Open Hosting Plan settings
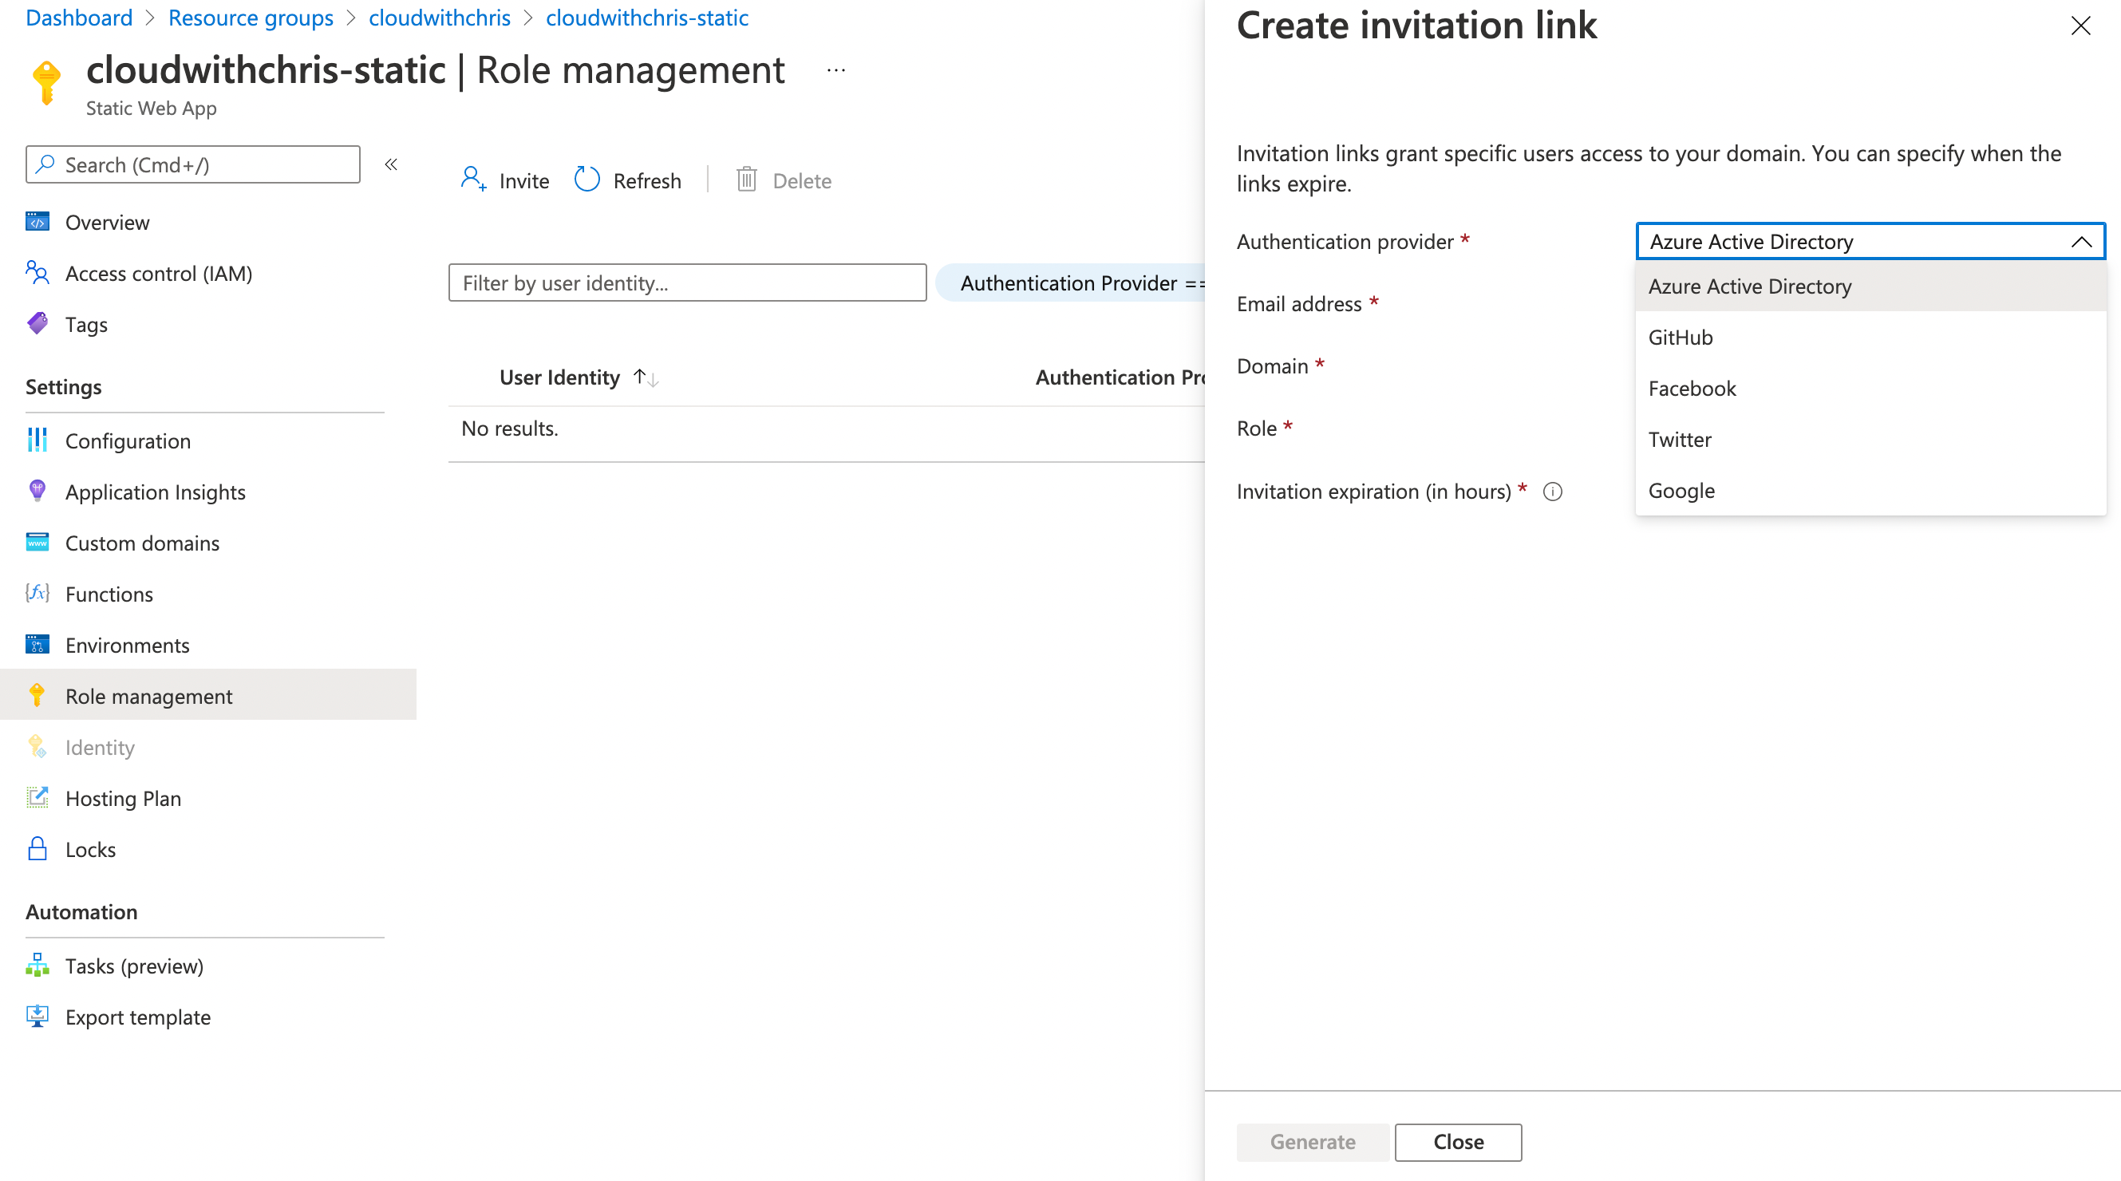 pos(123,798)
